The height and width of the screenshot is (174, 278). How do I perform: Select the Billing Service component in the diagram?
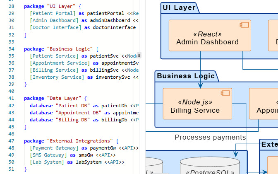point(197,104)
